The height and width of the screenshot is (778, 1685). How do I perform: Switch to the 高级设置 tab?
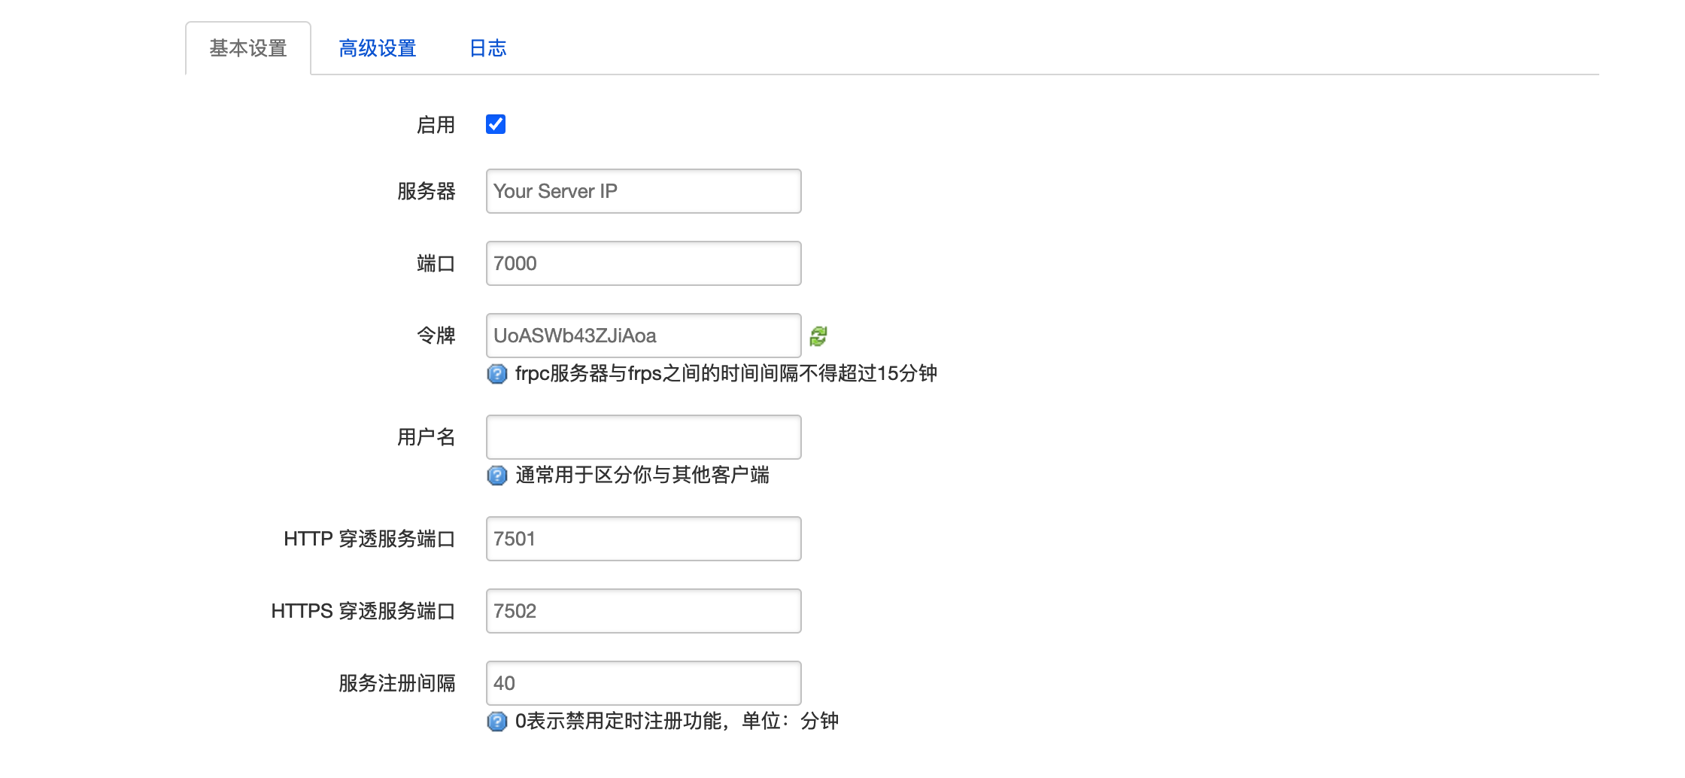(377, 49)
